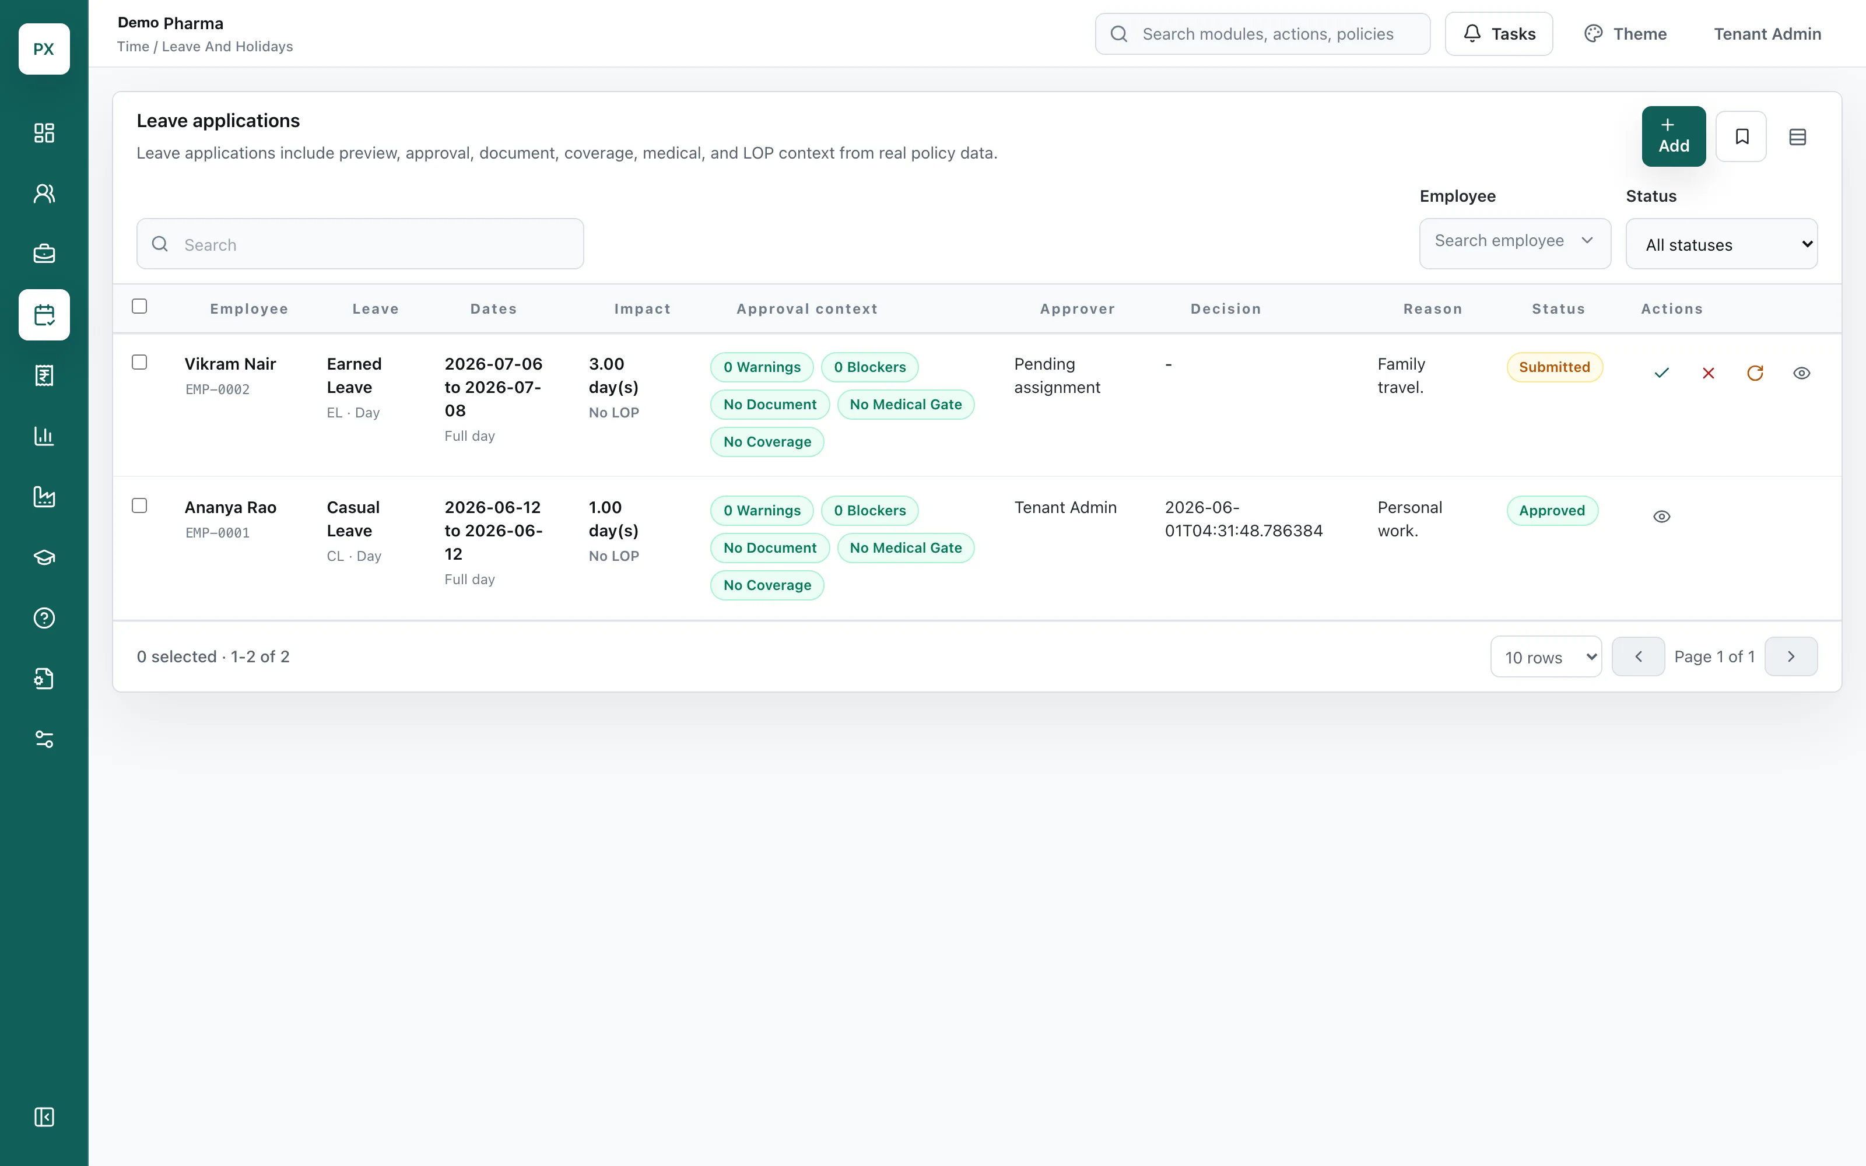Viewport: 1866px width, 1166px height.
Task: Click the Approved status badge
Action: click(x=1551, y=511)
